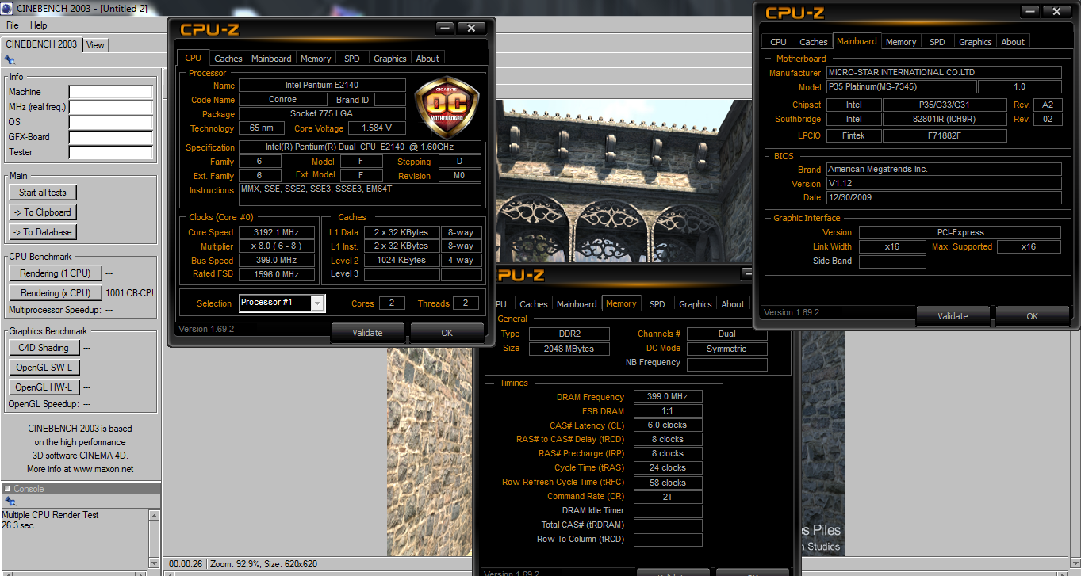Click the Multiple CPU Render Test console text
Viewport: 1081px width, 576px height.
pyautogui.click(x=51, y=515)
